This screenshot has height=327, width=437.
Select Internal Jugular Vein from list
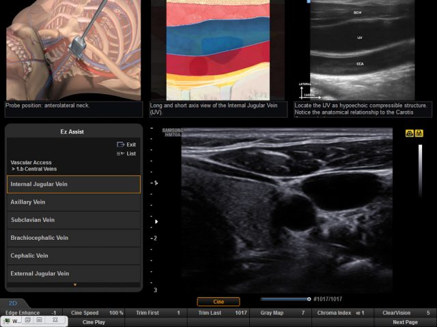[74, 184]
